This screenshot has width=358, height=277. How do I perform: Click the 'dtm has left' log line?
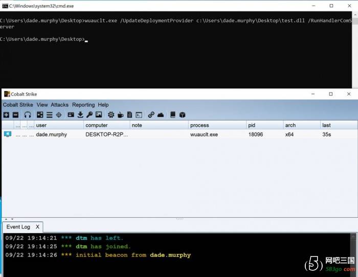(64, 238)
